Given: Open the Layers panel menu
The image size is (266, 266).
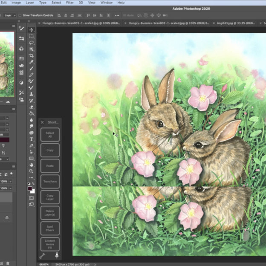Looking at the screenshot, I should tap(14, 167).
